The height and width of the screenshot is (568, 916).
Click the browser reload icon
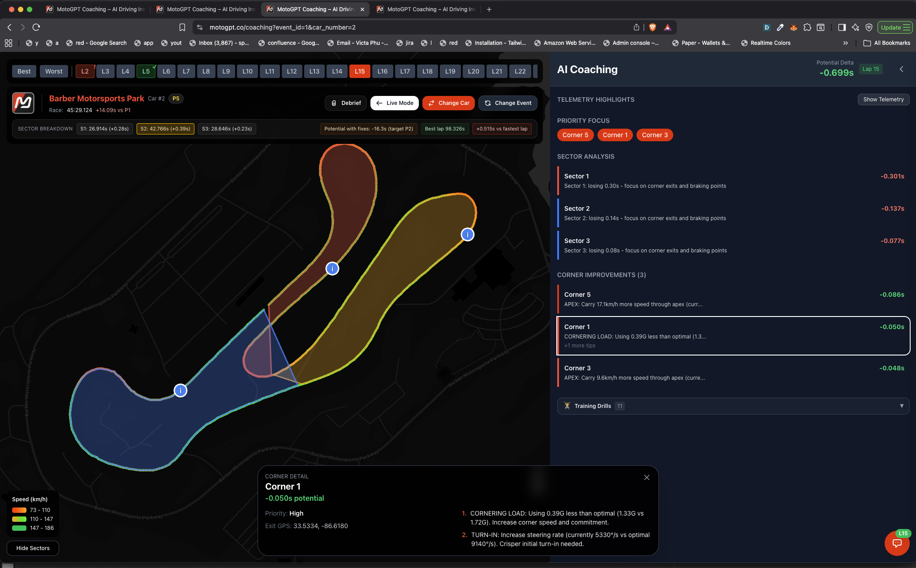click(36, 27)
